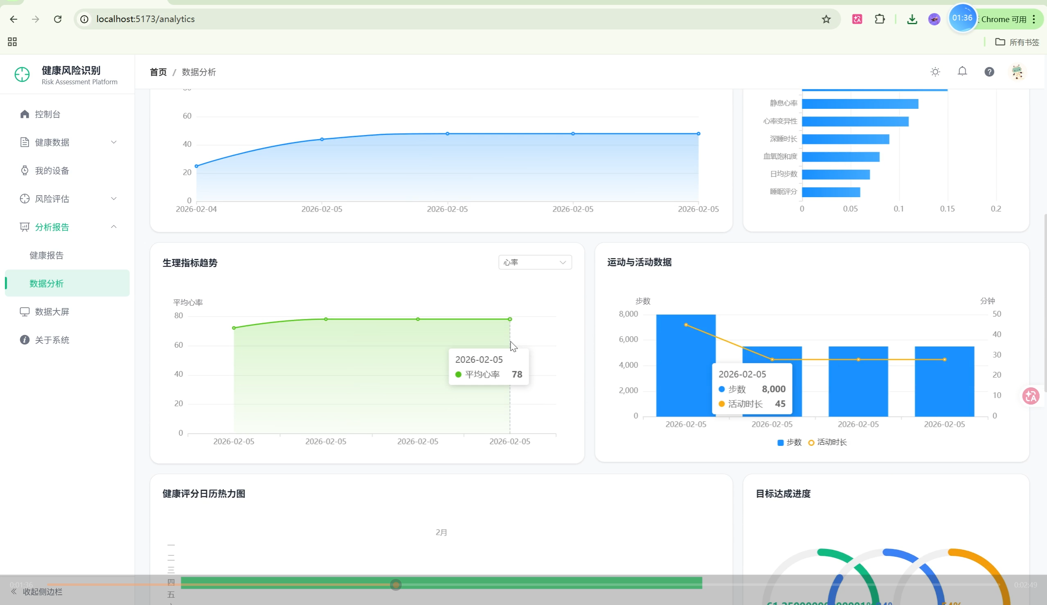Click the 首页 breadcrumb link
Viewport: 1047px width, 605px height.
158,72
